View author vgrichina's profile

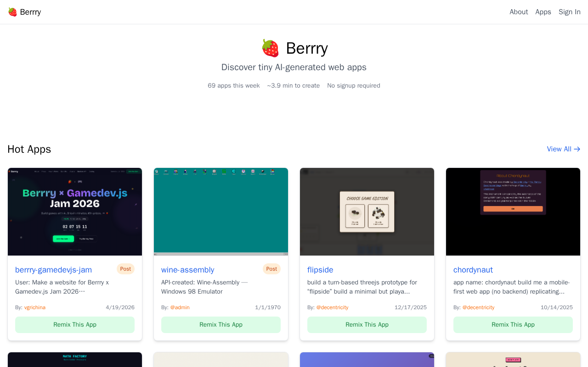tap(35, 307)
